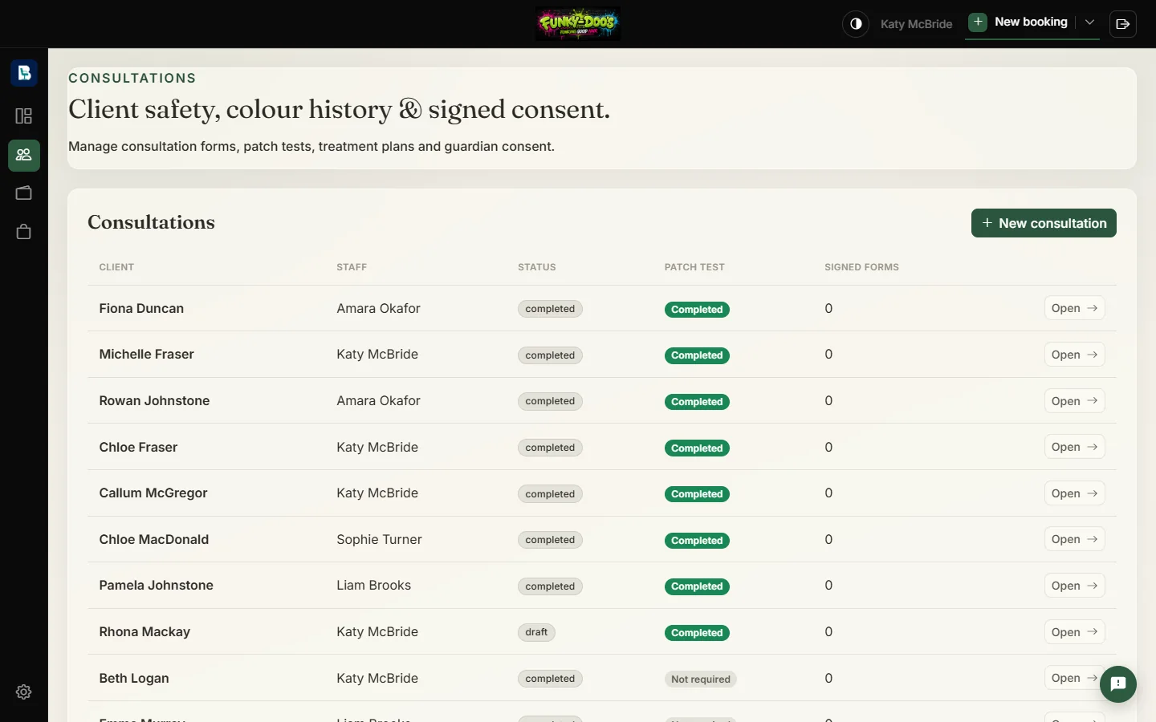Select client name Chloe MacDonald
Screen dimensions: 1156x722
point(154,540)
